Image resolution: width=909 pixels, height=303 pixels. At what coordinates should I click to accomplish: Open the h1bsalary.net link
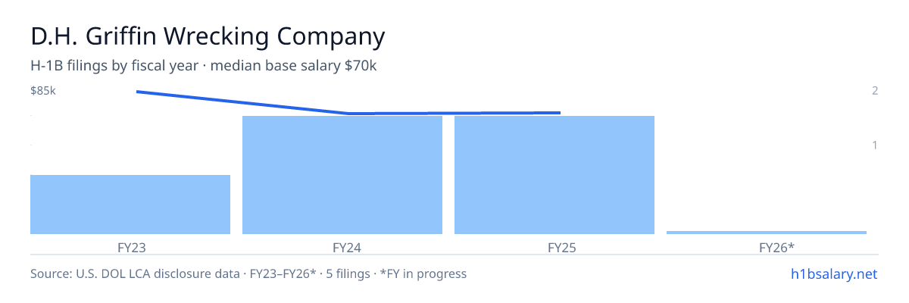833,273
